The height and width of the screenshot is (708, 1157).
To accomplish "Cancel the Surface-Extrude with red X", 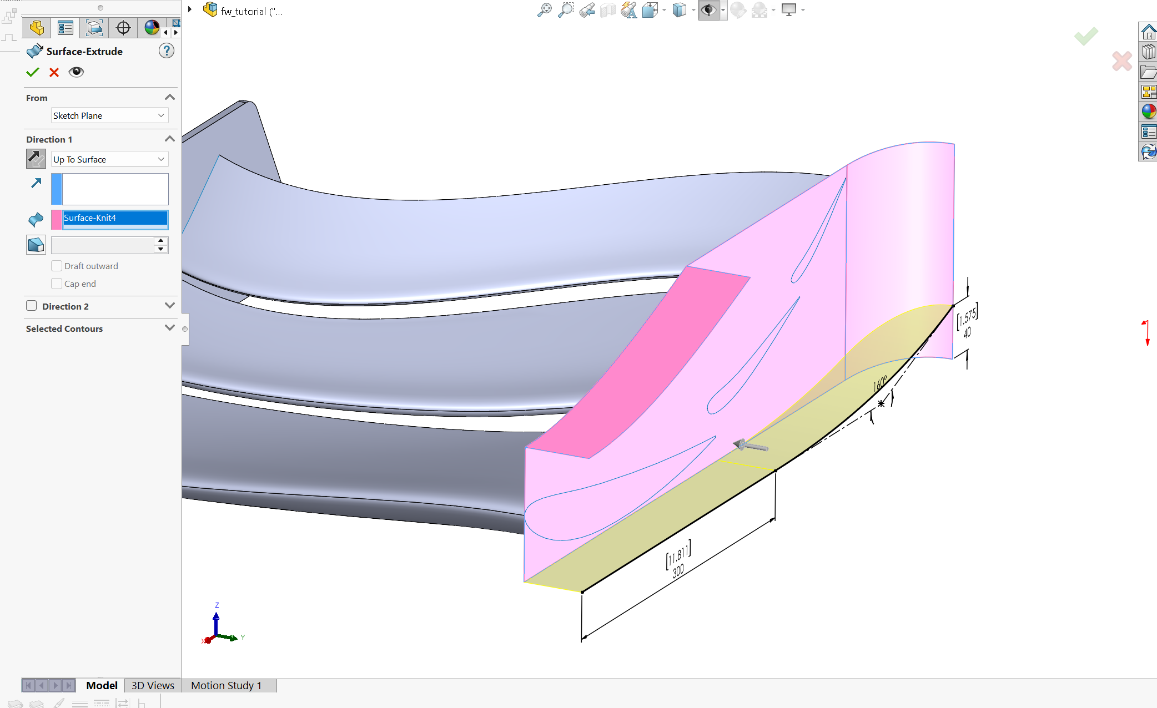I will click(54, 72).
